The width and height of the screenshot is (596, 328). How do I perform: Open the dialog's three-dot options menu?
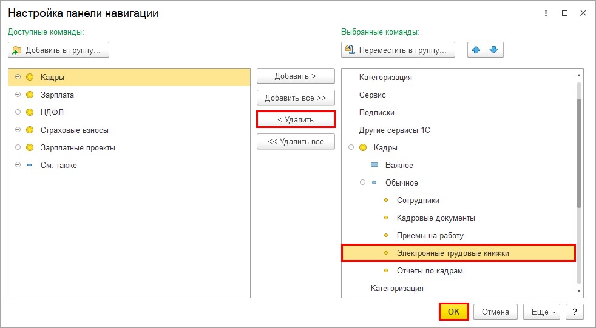pyautogui.click(x=546, y=13)
